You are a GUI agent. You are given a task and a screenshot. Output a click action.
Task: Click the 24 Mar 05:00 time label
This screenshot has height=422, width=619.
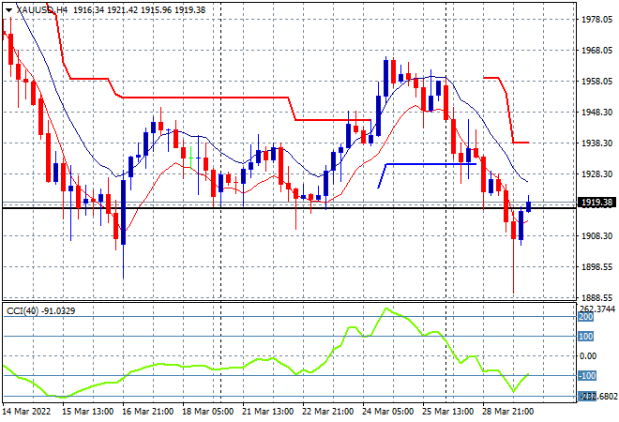[x=387, y=412]
